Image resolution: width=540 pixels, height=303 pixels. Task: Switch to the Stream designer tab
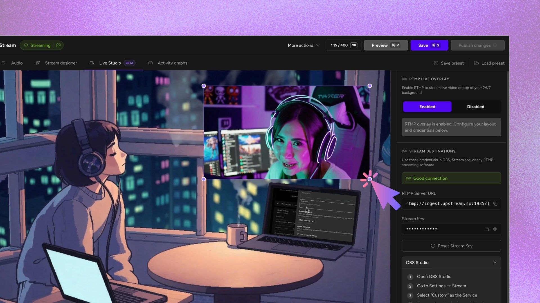coord(61,63)
